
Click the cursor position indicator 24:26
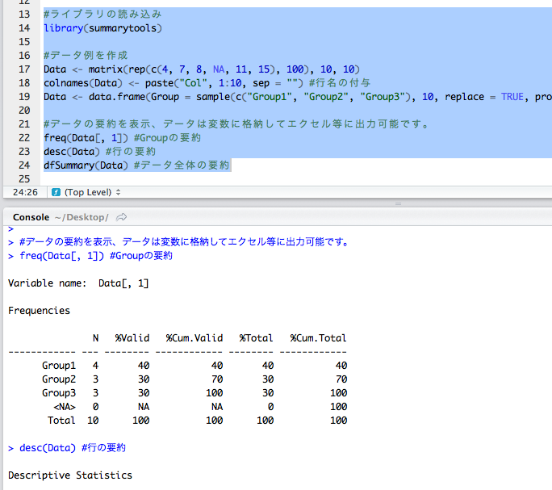tap(25, 192)
